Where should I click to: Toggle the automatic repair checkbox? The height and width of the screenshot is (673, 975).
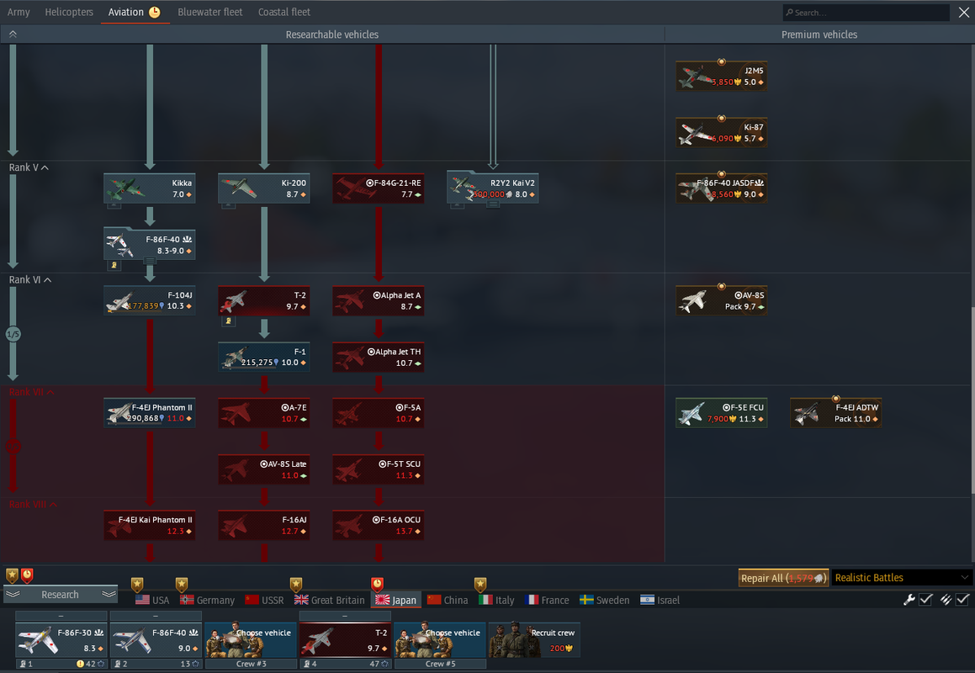[925, 600]
